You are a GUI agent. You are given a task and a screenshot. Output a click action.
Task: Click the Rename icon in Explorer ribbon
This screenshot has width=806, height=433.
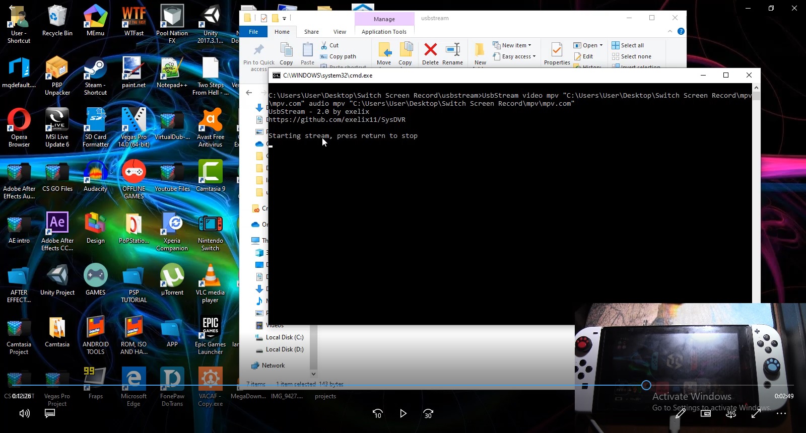[452, 54]
